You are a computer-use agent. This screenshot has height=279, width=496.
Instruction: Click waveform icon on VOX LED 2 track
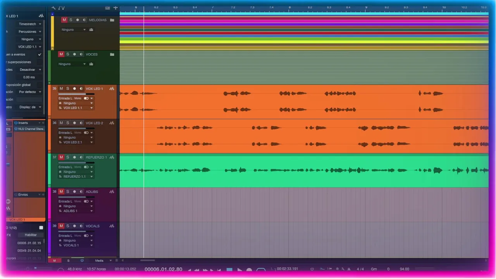click(x=112, y=123)
